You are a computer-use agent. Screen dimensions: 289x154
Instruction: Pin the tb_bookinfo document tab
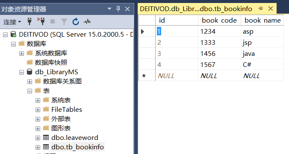(260, 9)
